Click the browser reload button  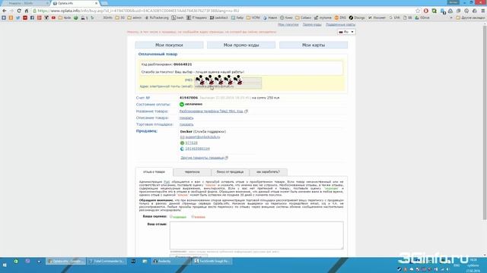coord(19,11)
